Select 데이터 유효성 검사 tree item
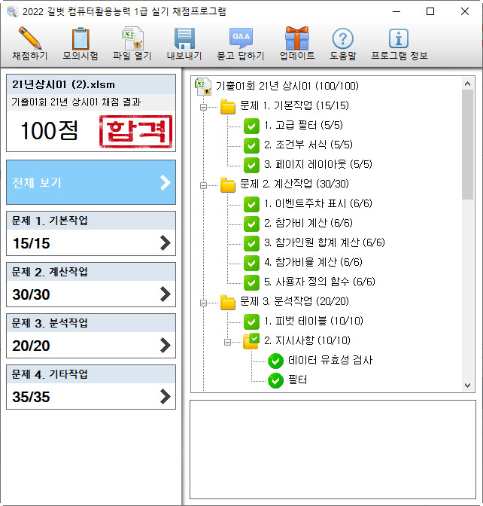Image resolution: width=483 pixels, height=506 pixels. (x=330, y=361)
